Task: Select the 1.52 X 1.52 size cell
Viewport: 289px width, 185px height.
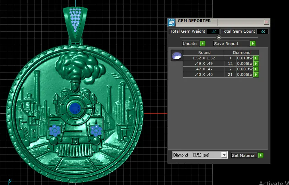Action: pos(203,58)
